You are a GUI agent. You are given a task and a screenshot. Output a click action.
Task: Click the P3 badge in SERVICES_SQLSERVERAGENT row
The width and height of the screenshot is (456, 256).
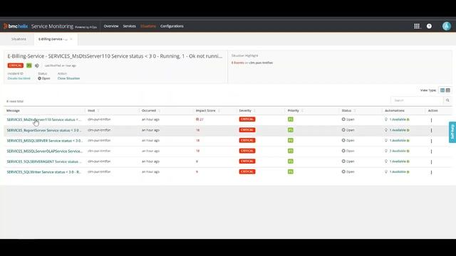[x=290, y=161]
